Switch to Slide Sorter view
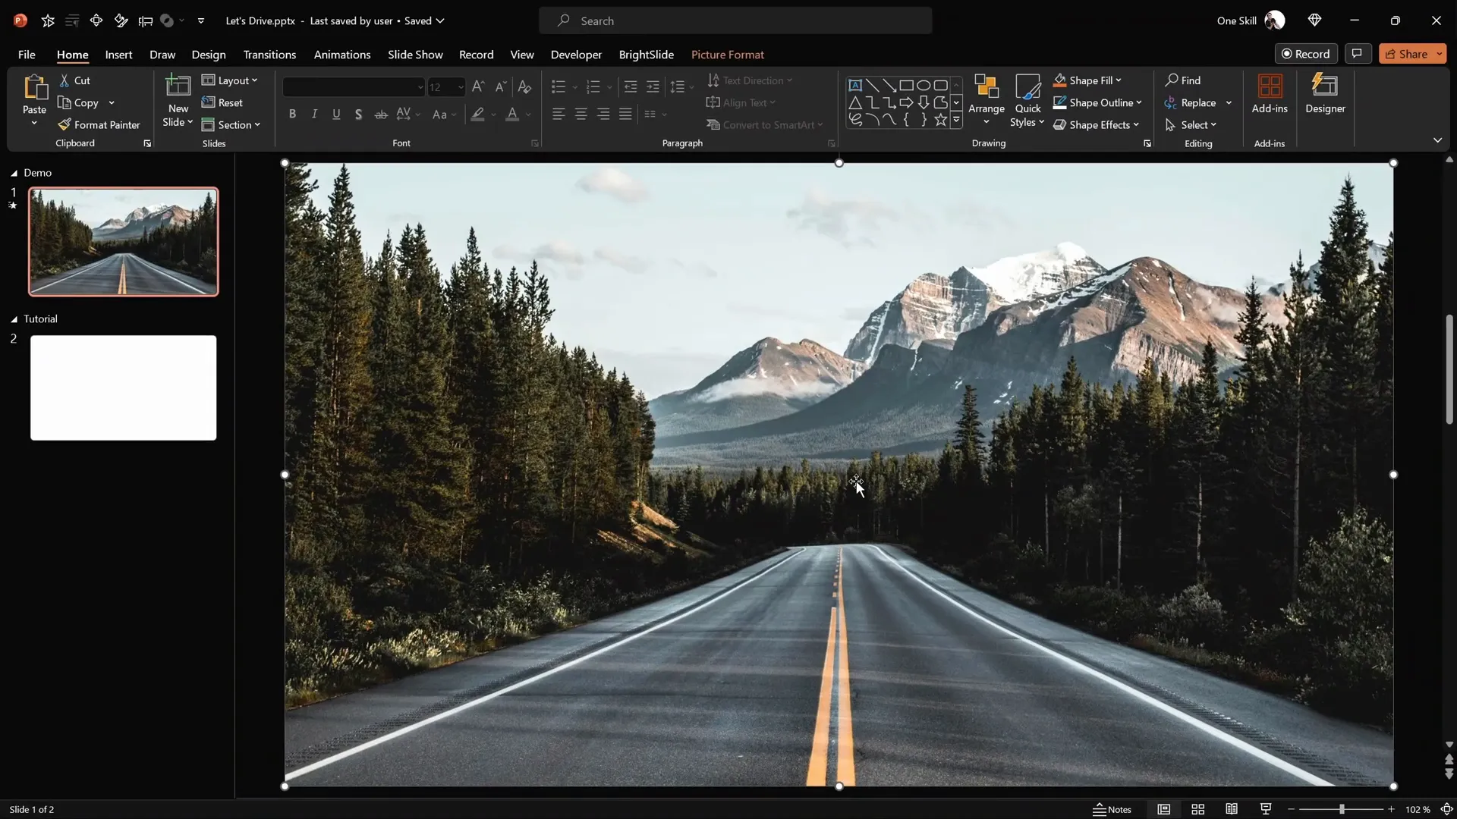The width and height of the screenshot is (1457, 819). pyautogui.click(x=1198, y=809)
